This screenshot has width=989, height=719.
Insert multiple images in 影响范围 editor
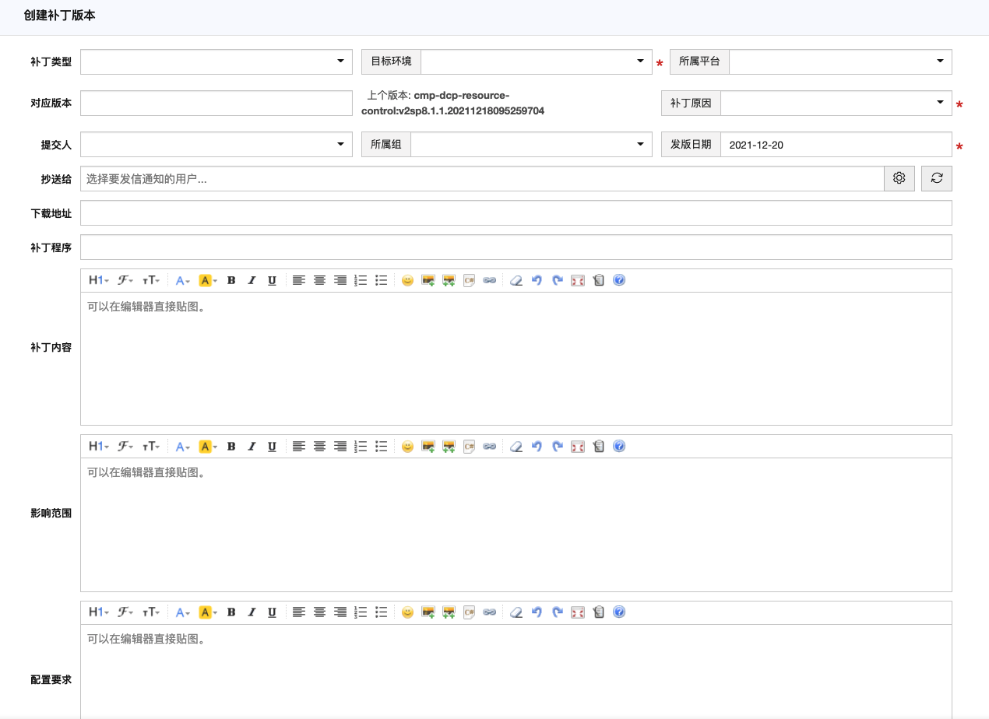[449, 446]
